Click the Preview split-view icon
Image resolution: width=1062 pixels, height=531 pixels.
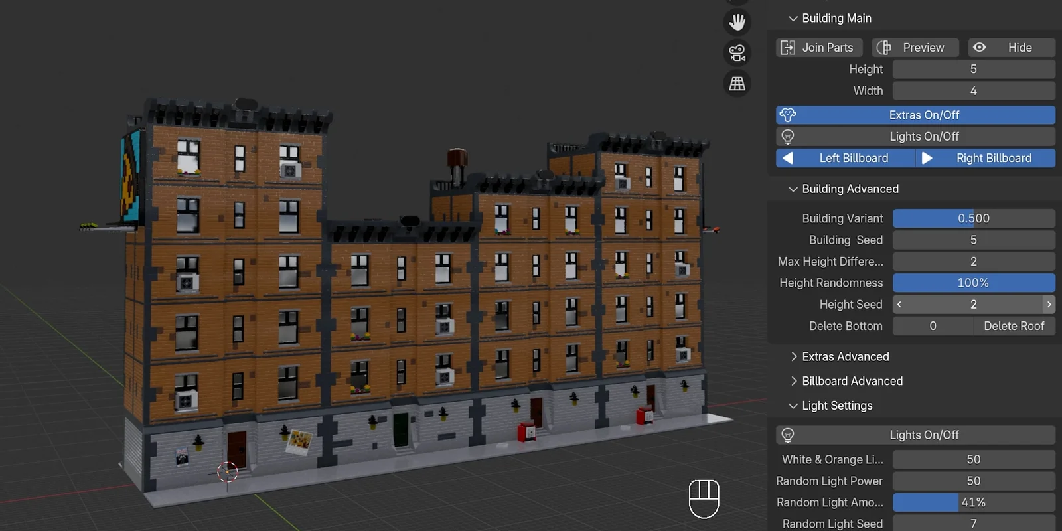883,48
